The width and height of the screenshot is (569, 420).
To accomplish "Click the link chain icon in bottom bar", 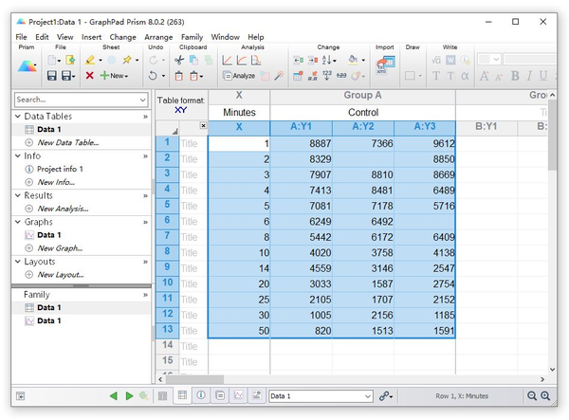I will pyautogui.click(x=385, y=396).
